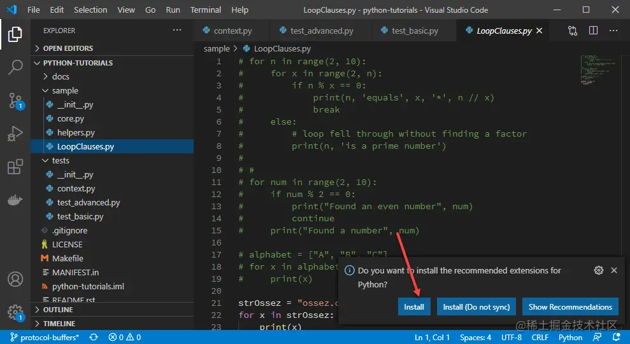Open the Extensions view
The image size is (630, 344).
(x=15, y=167)
